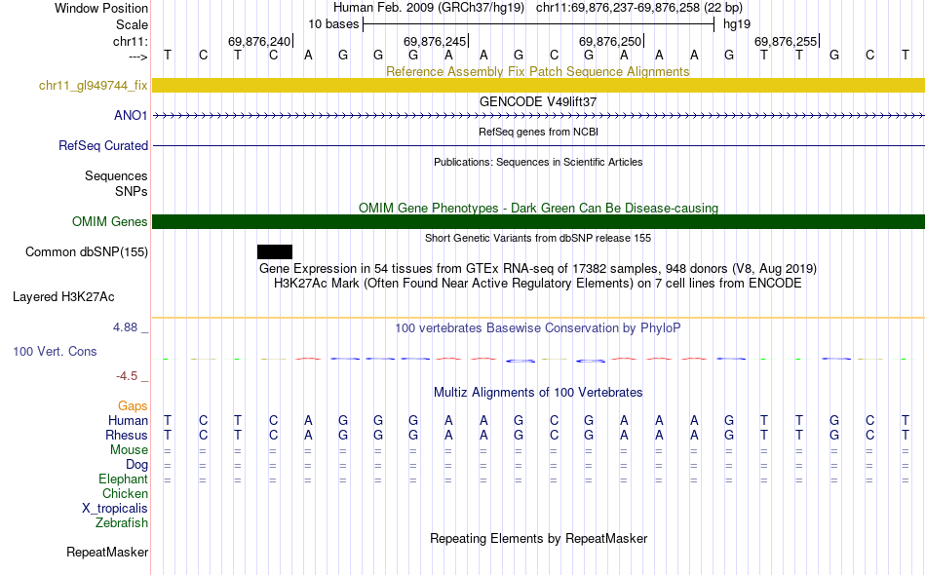
Task: Click the chr11: base position label
Action: [130, 41]
